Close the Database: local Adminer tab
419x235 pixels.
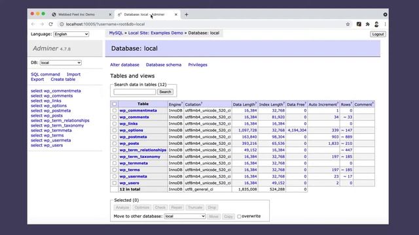[176, 14]
